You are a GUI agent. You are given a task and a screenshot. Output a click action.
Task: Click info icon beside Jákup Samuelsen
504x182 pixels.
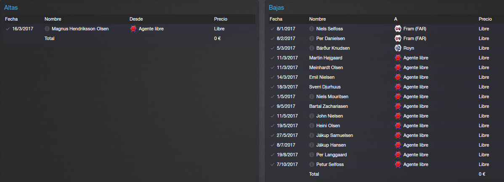pos(311,135)
